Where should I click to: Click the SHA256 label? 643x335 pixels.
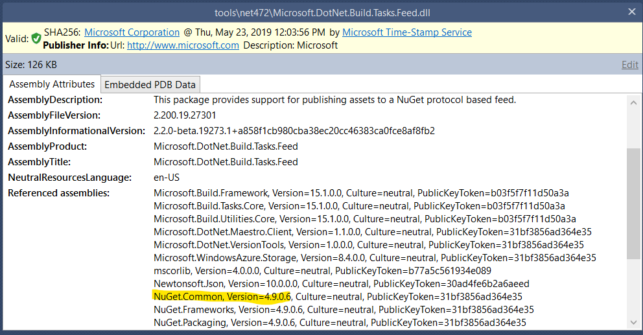(x=62, y=32)
